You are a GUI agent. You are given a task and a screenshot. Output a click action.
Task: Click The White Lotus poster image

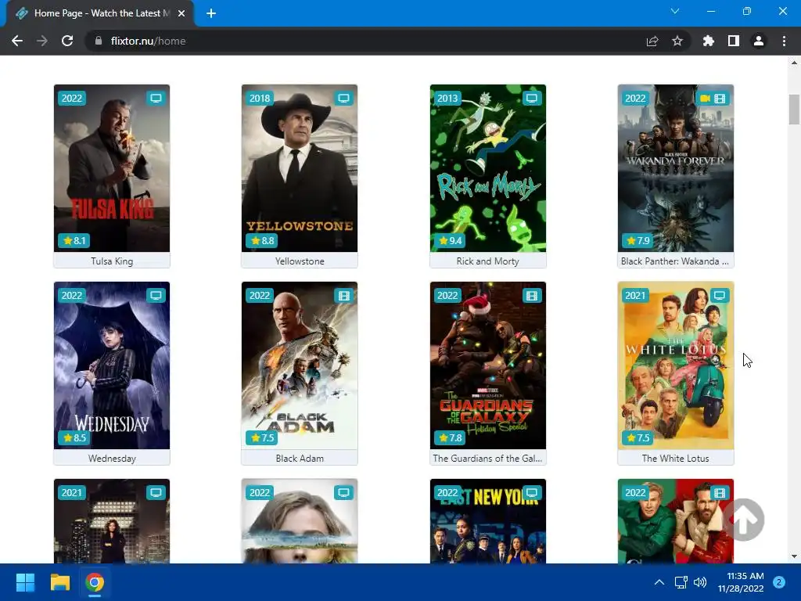pyautogui.click(x=675, y=365)
